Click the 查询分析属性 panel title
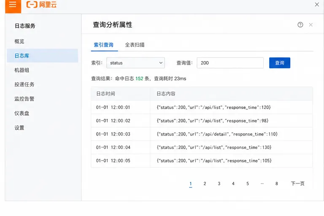 (112, 25)
